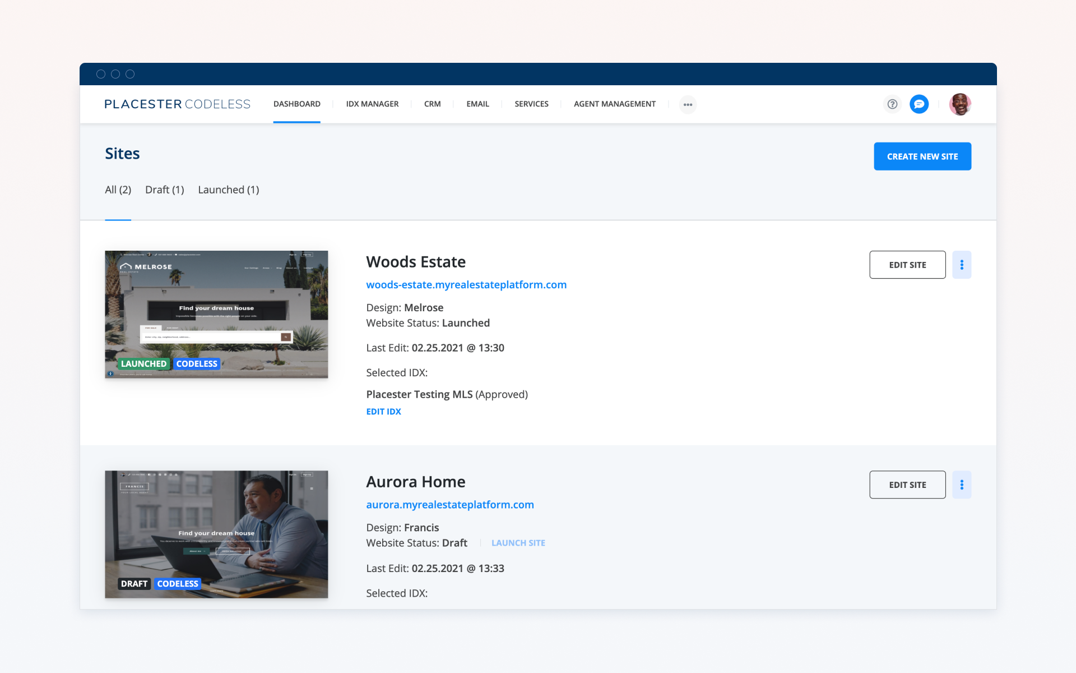This screenshot has height=673, width=1076.
Task: Open Aurora Home three-dot options menu
Action: pos(962,485)
